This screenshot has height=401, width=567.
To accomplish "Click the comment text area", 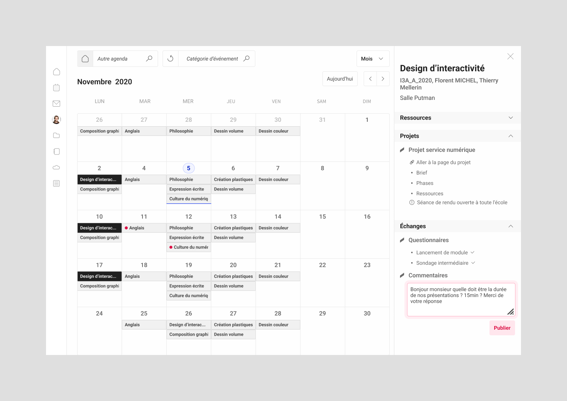I will (x=461, y=300).
